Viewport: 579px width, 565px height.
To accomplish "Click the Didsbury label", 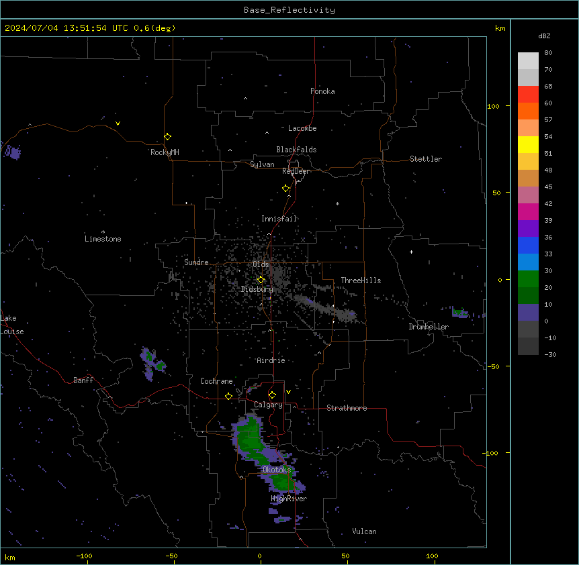I will [257, 289].
